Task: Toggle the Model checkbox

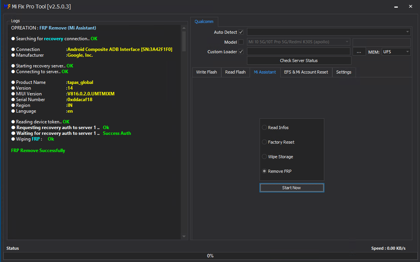Action: point(241,42)
